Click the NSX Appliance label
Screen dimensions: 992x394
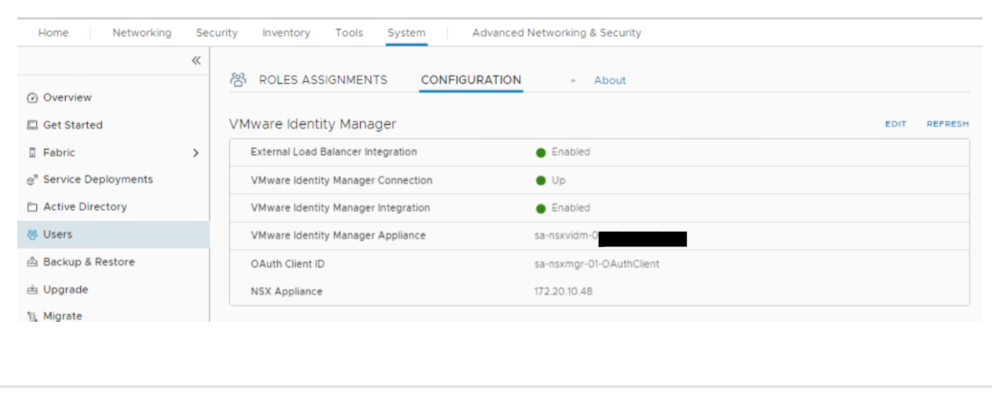[x=286, y=292]
